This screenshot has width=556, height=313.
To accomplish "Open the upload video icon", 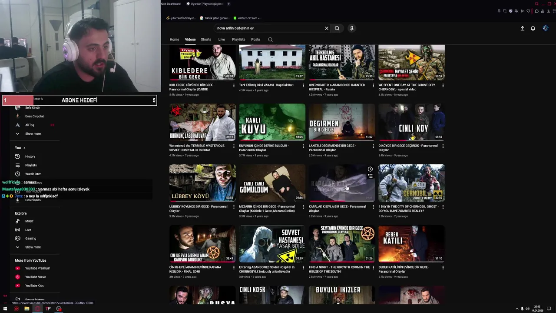I will click(x=523, y=28).
